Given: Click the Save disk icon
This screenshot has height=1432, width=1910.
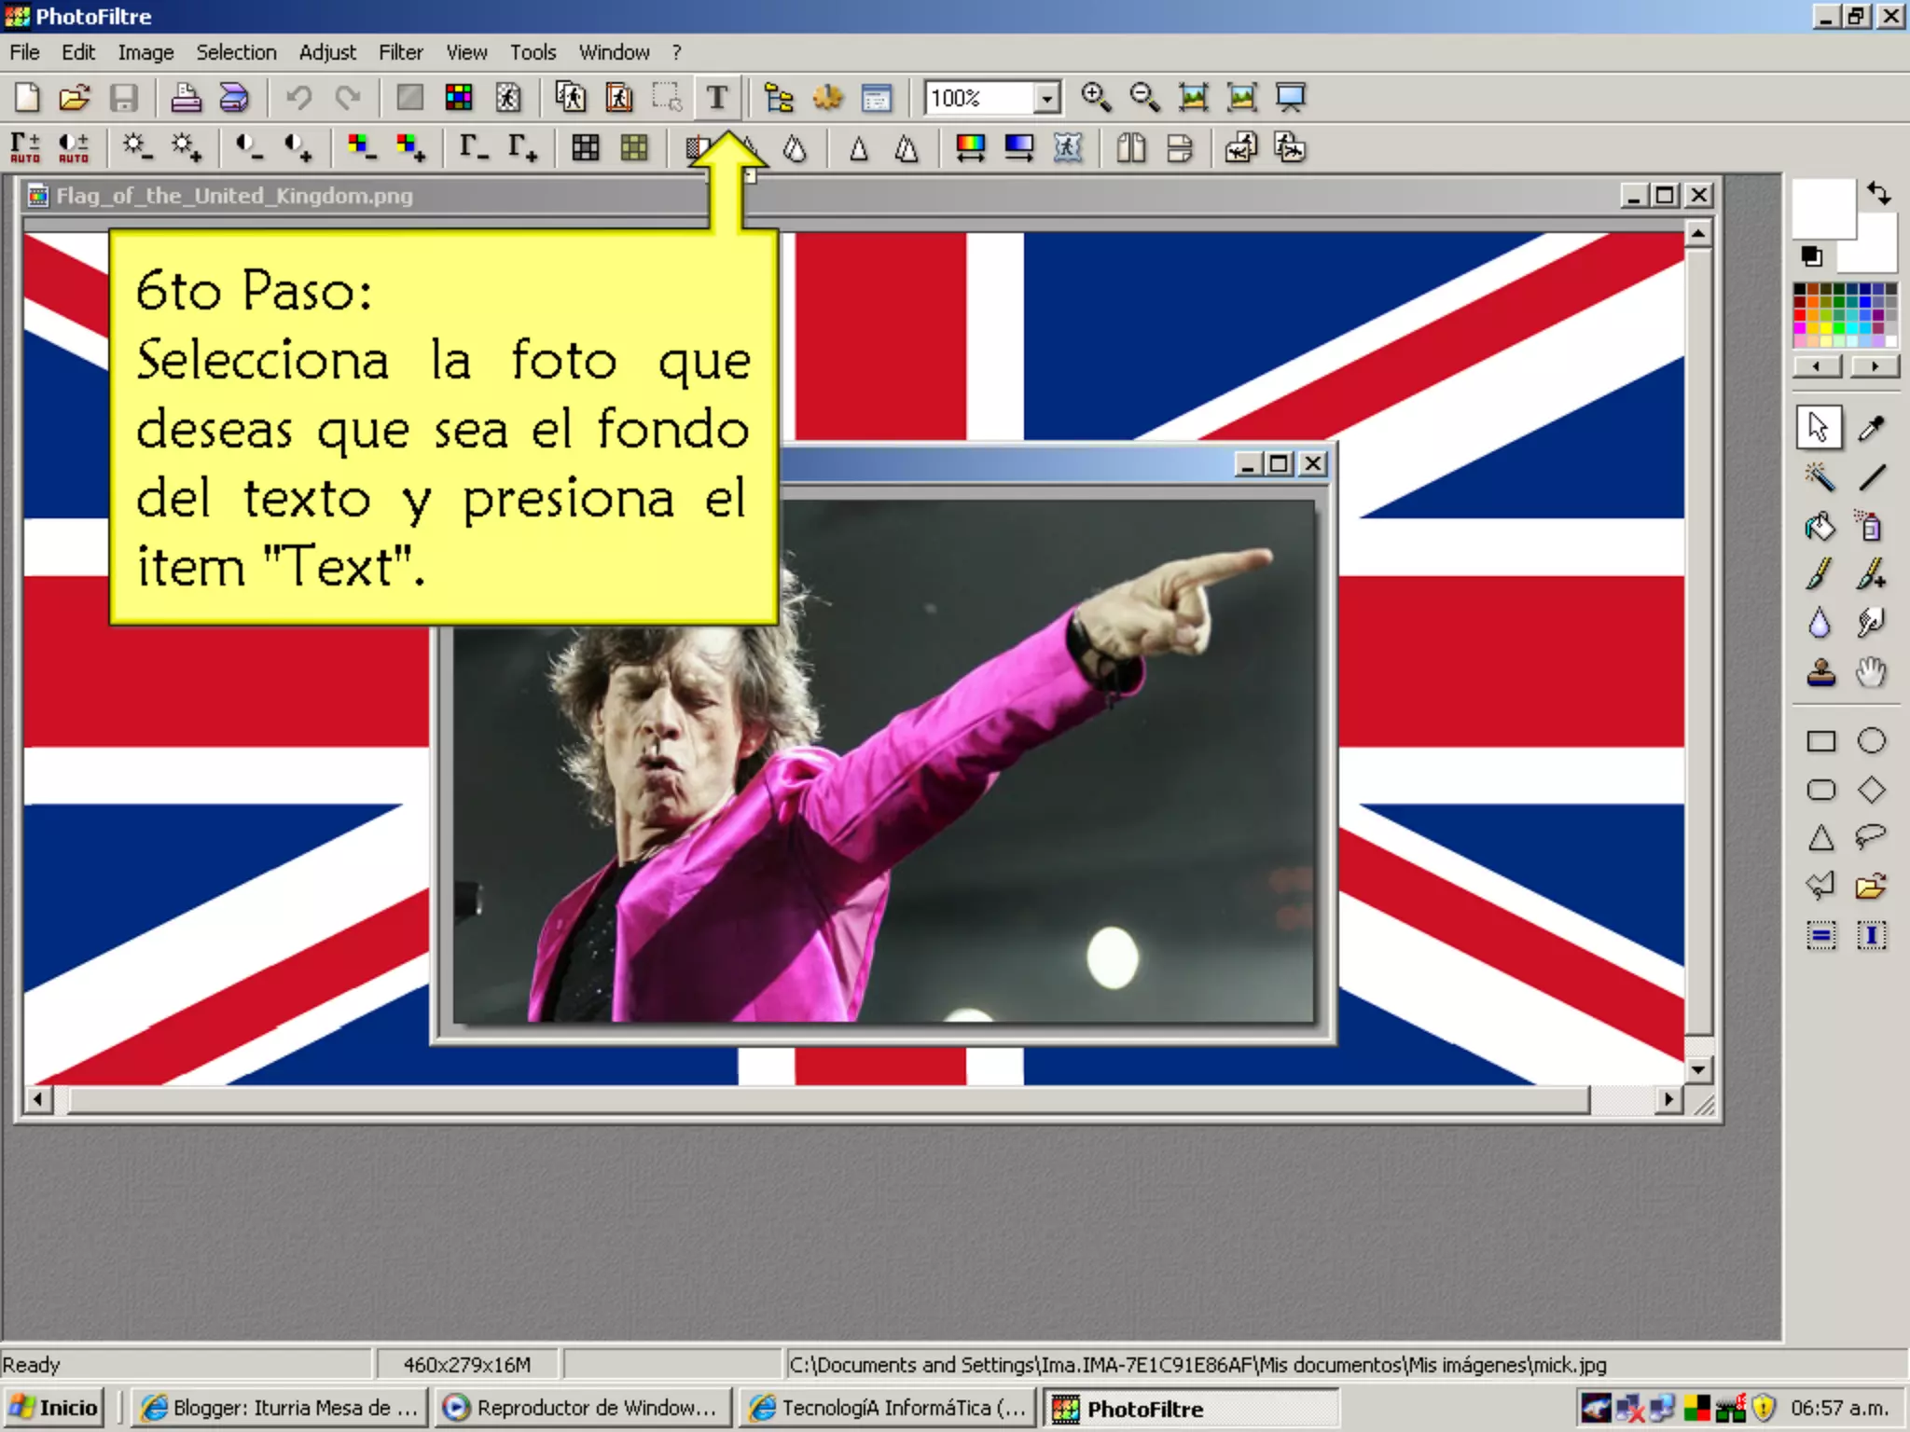Looking at the screenshot, I should (123, 97).
